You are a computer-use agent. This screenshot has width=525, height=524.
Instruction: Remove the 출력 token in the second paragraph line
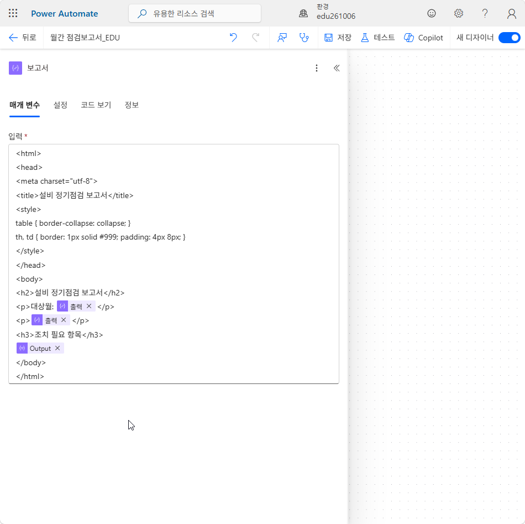(x=64, y=320)
